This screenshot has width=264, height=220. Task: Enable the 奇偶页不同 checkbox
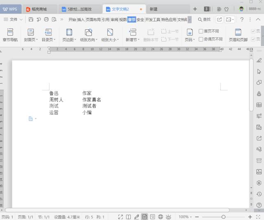211,39
